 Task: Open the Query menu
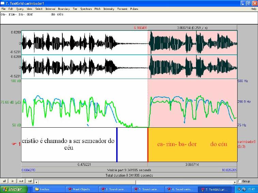(20, 9)
